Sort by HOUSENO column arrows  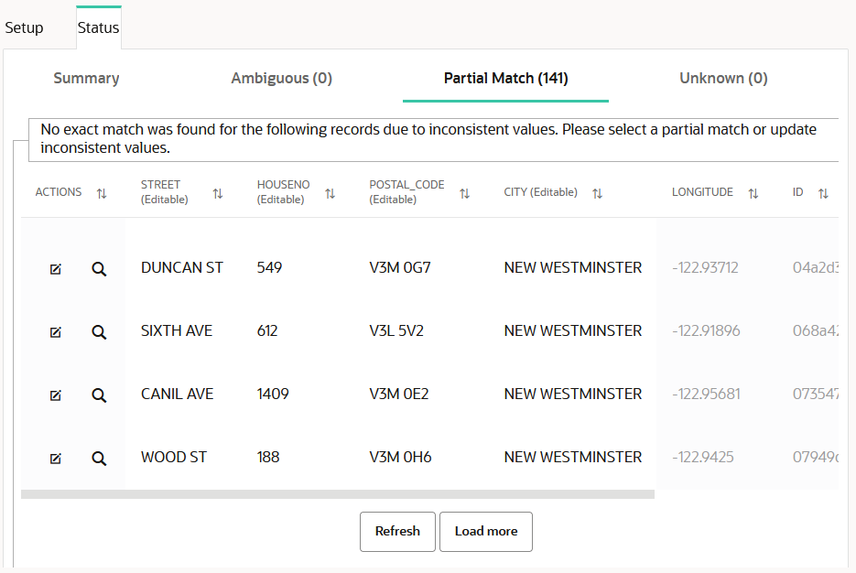330,193
